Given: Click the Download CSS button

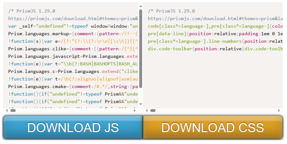Looking at the screenshot, I should point(213,127).
